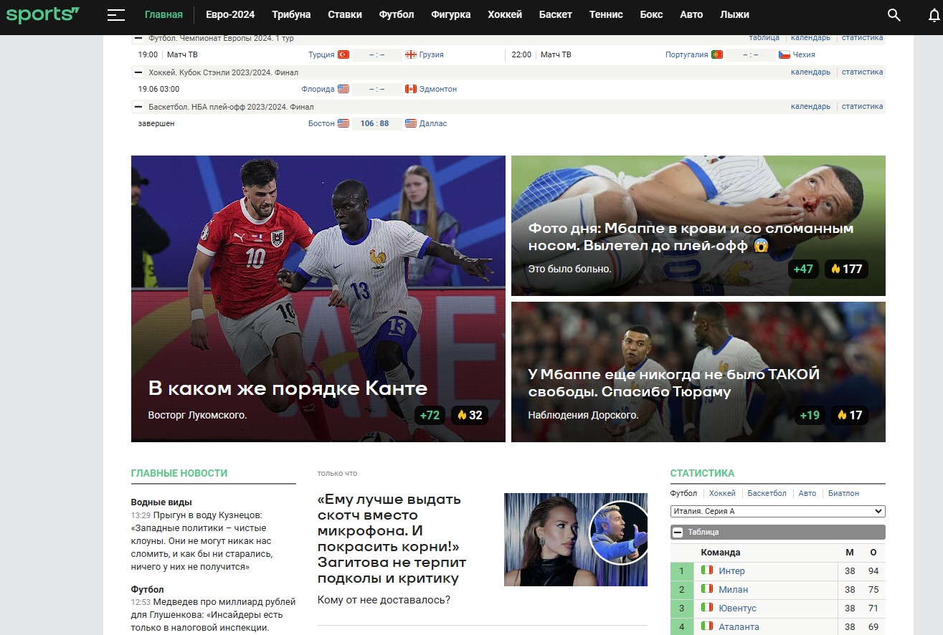Go to the Евро-2024 section
The height and width of the screenshot is (635, 943).
(230, 14)
